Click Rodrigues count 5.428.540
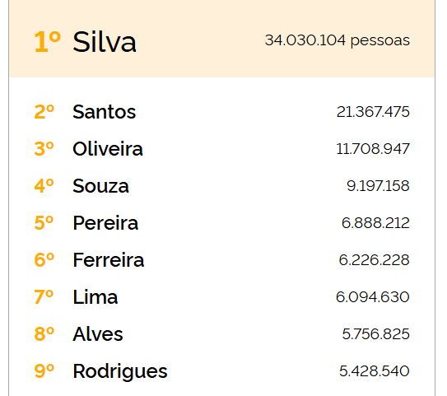Viewport: 447px width, 396px height. coord(375,371)
